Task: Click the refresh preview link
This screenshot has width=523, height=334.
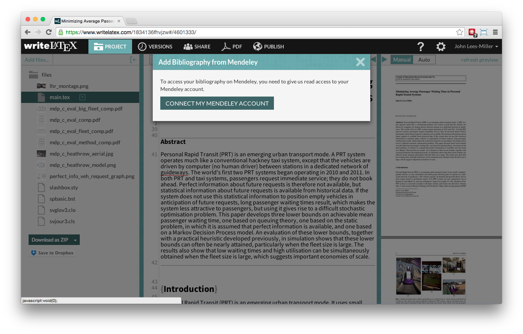Action: click(x=479, y=60)
